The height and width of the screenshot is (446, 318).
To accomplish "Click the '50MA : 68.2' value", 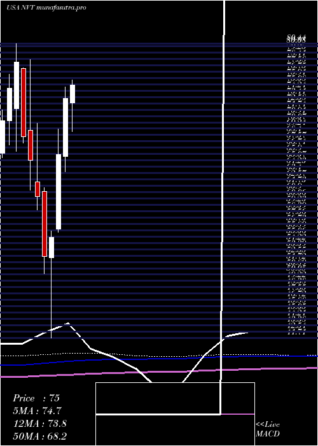I will coord(40,436).
